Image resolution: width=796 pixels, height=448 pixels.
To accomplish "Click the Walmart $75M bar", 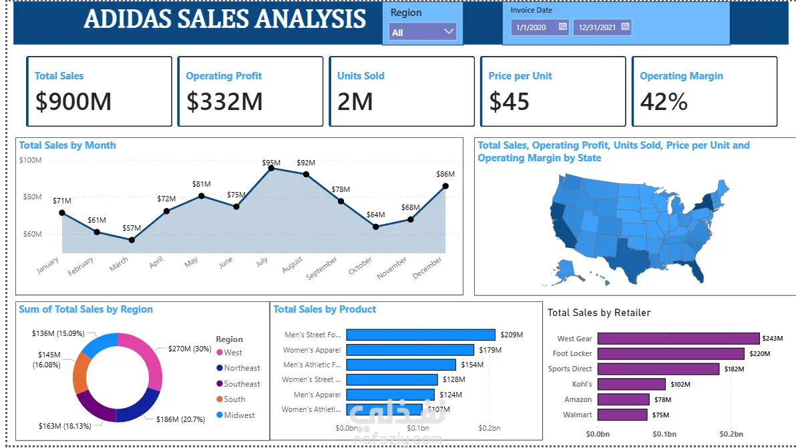I will pyautogui.click(x=622, y=415).
